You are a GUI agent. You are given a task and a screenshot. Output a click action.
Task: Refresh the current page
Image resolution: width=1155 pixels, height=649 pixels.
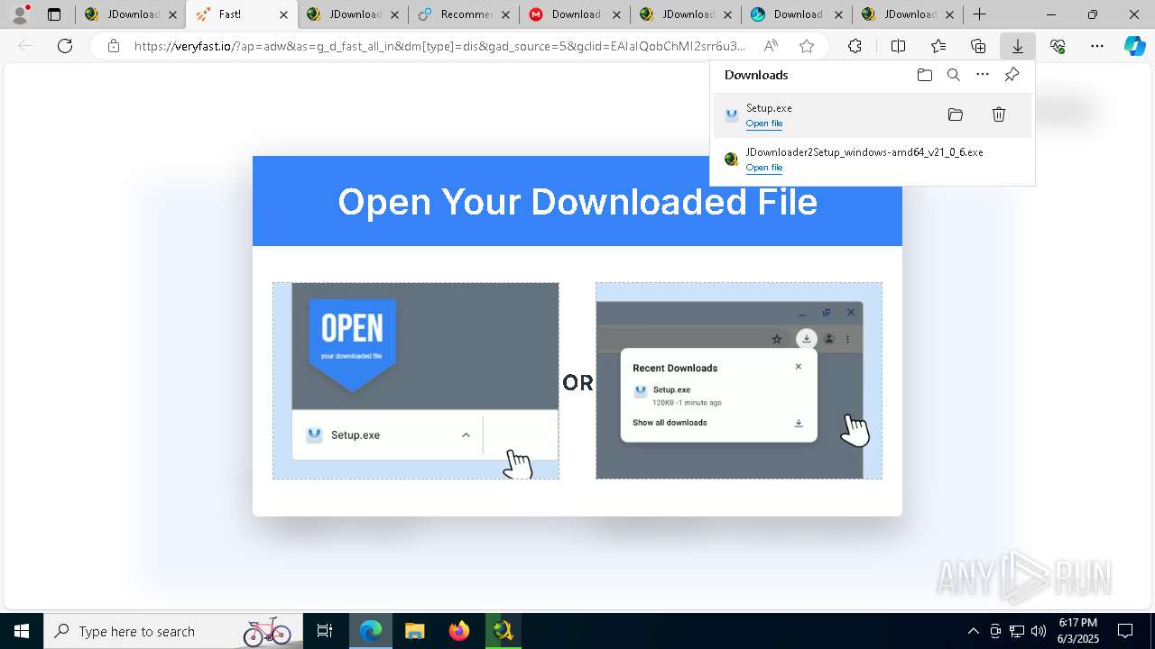click(65, 46)
